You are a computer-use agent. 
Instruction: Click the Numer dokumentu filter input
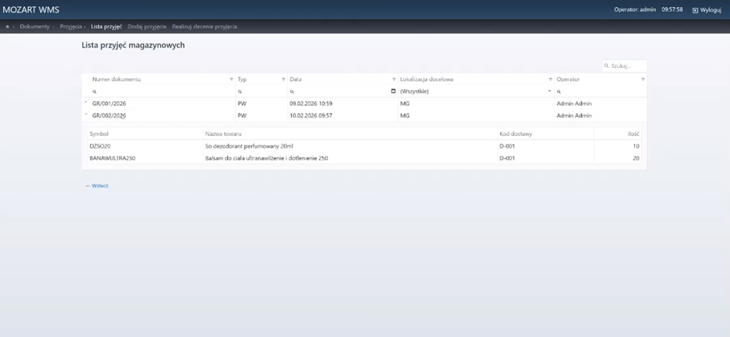click(162, 91)
